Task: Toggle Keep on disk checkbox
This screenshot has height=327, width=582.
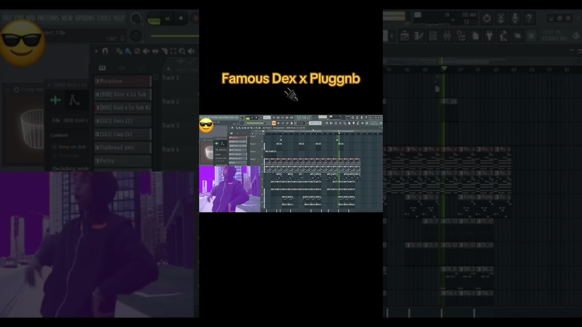Action: [216, 159]
